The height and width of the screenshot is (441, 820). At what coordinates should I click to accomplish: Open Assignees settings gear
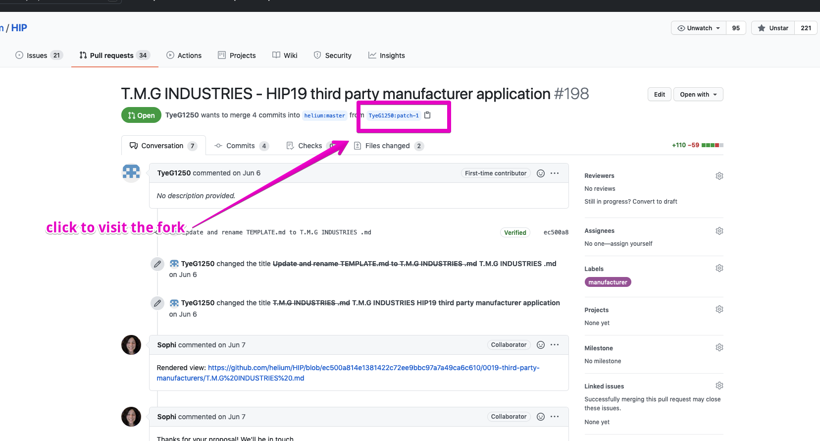pyautogui.click(x=719, y=231)
